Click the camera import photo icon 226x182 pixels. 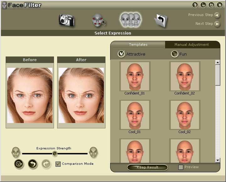click(x=67, y=20)
